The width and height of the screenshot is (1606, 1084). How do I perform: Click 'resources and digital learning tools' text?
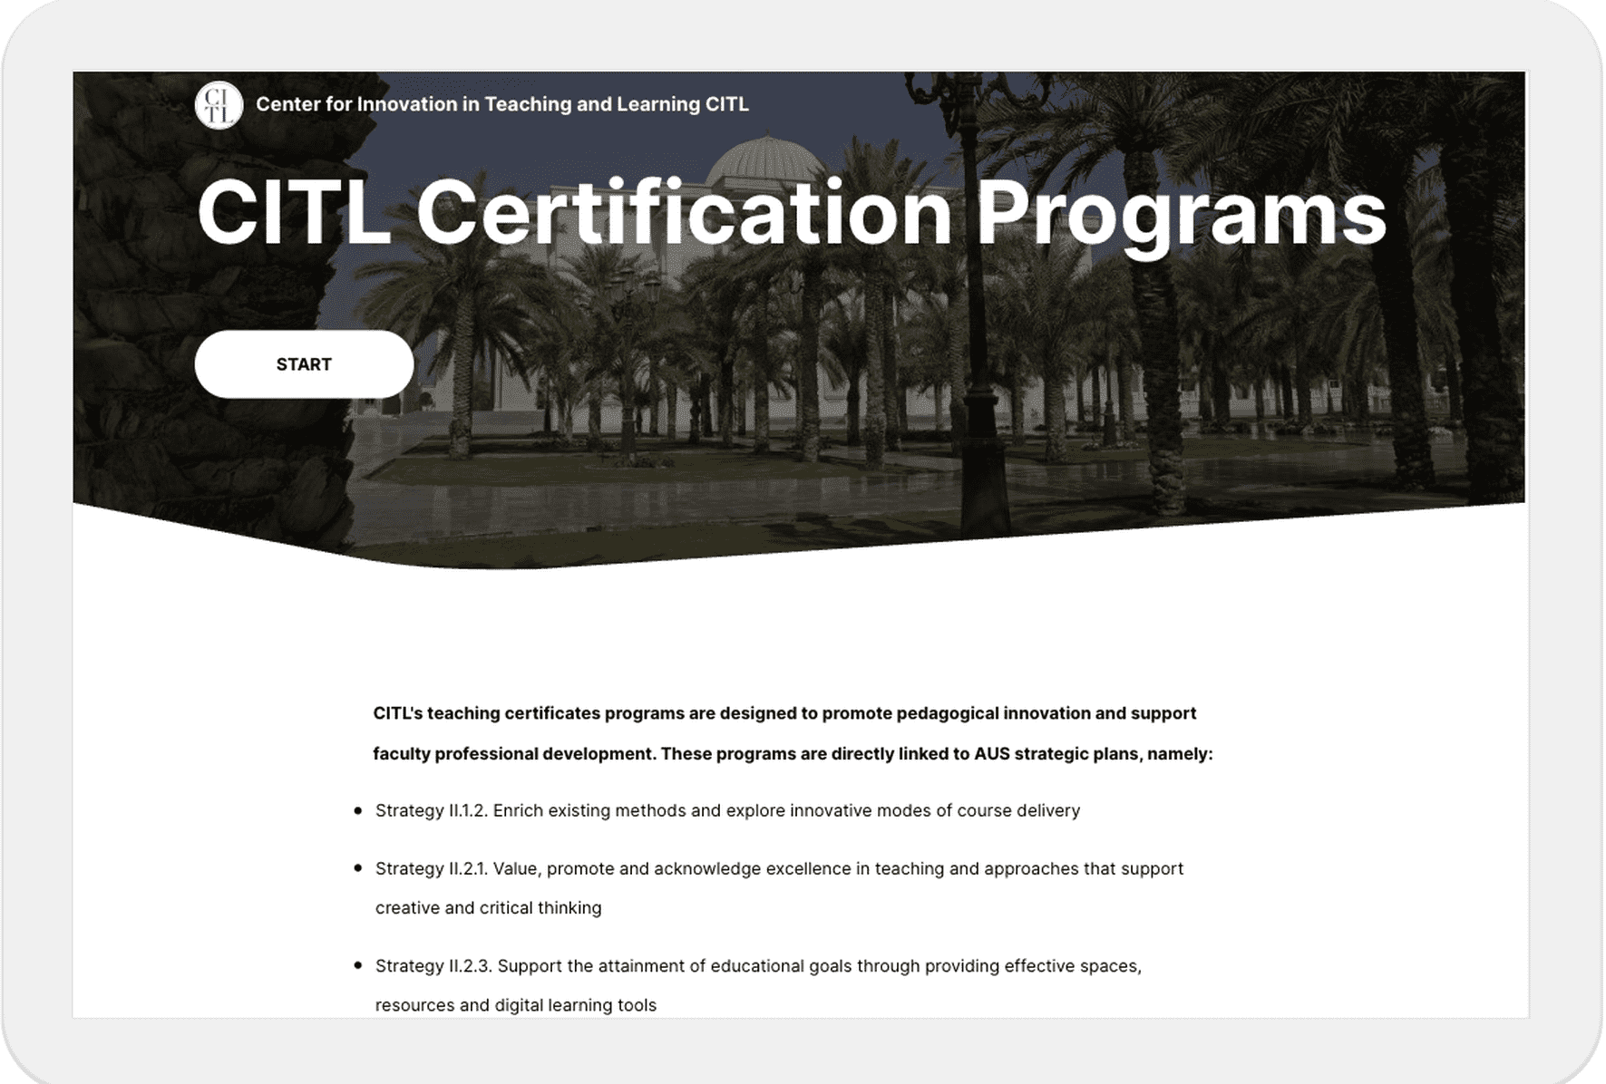515,1004
